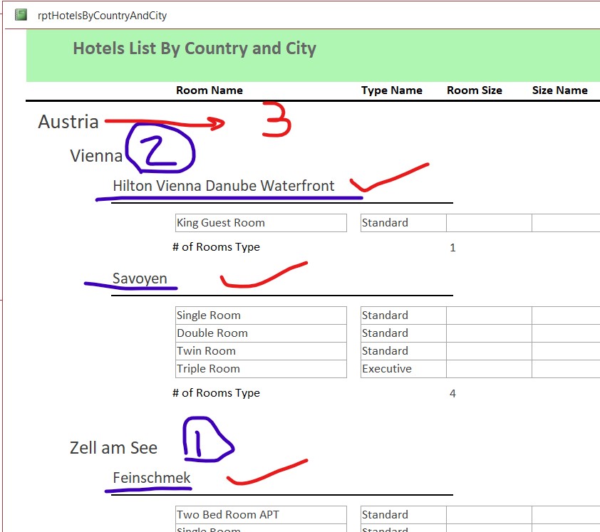The width and height of the screenshot is (600, 532).
Task: Click the Executive type name field
Action: (403, 369)
